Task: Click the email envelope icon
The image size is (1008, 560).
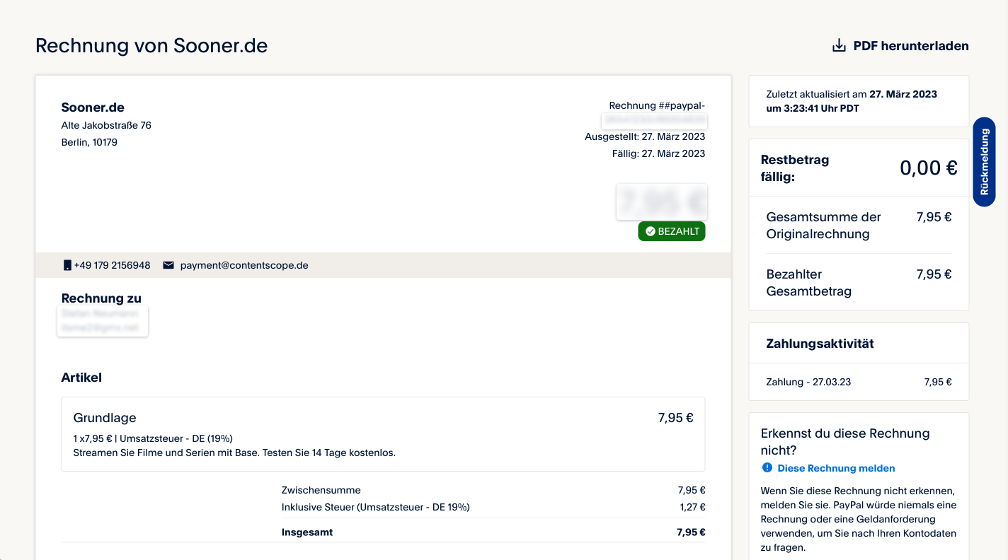Action: (x=168, y=265)
